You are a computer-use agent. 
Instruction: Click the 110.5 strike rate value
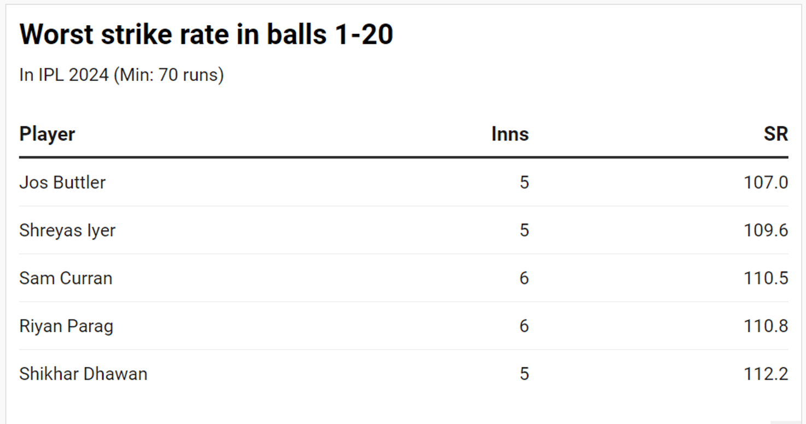pos(766,278)
